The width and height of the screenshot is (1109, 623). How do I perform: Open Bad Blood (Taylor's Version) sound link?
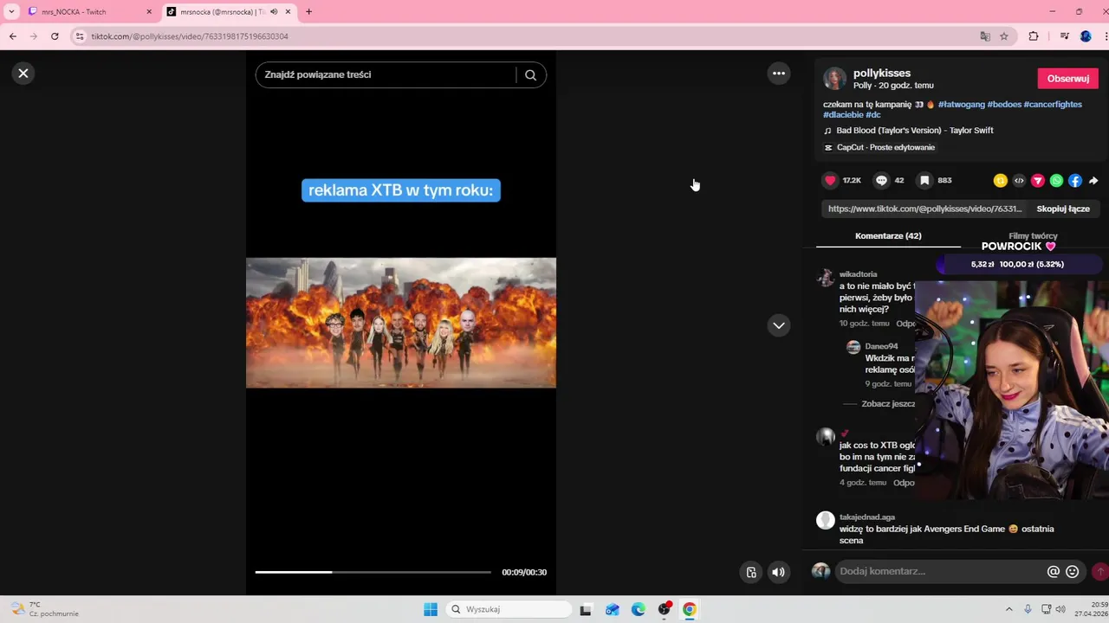pyautogui.click(x=915, y=131)
